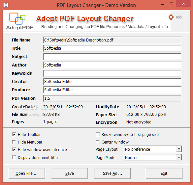Image resolution: width=193 pixels, height=185 pixels.
Task: Focus the empty Subject field
Action: (112, 57)
